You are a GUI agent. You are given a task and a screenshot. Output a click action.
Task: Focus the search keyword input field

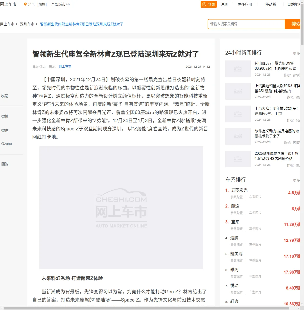point(247,24)
